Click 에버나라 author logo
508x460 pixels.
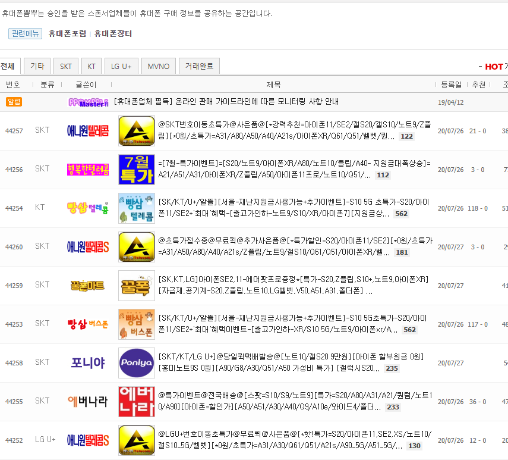coord(88,402)
